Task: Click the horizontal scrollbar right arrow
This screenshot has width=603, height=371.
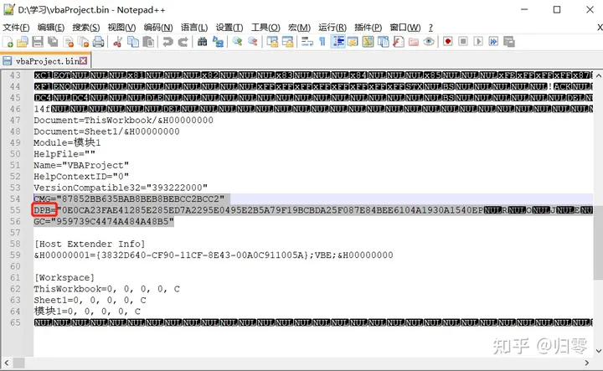Action: (x=586, y=363)
